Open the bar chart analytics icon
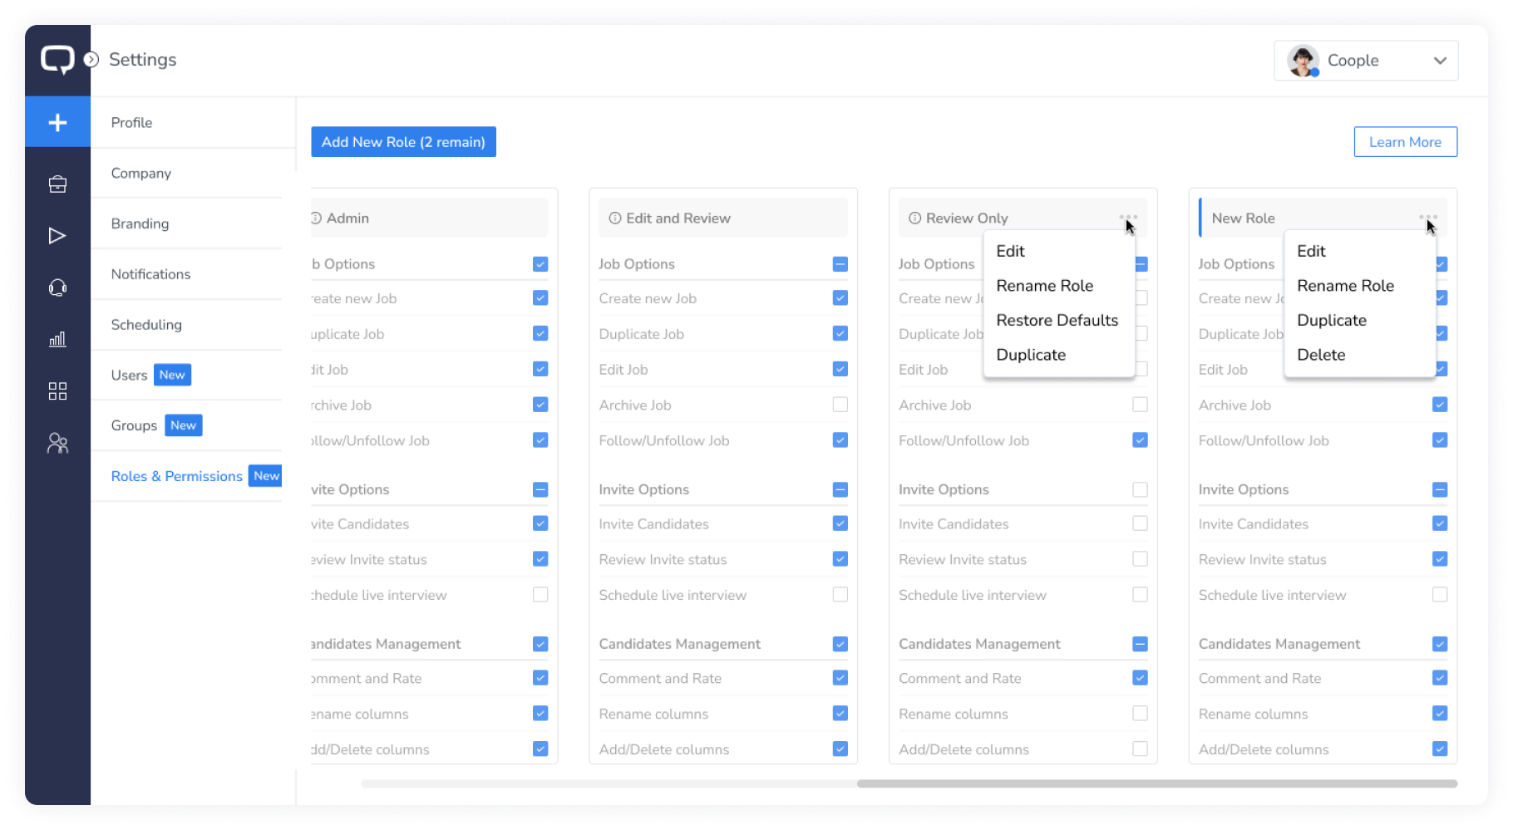Image resolution: width=1513 pixels, height=830 pixels. [57, 339]
